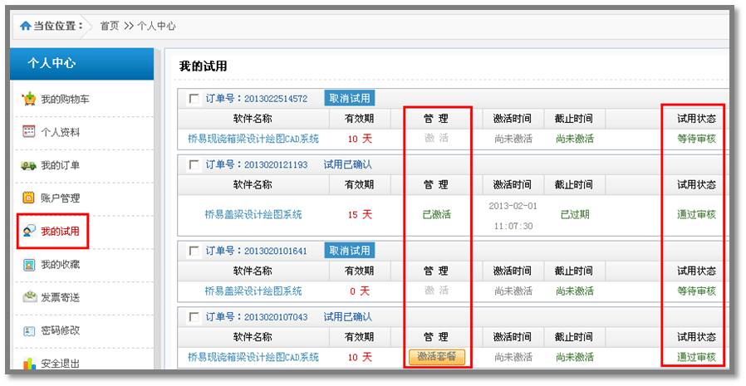The image size is (746, 386).
Task: Open the 桥易盖梁设计绘图系统 link with 15 天
Action: click(253, 214)
